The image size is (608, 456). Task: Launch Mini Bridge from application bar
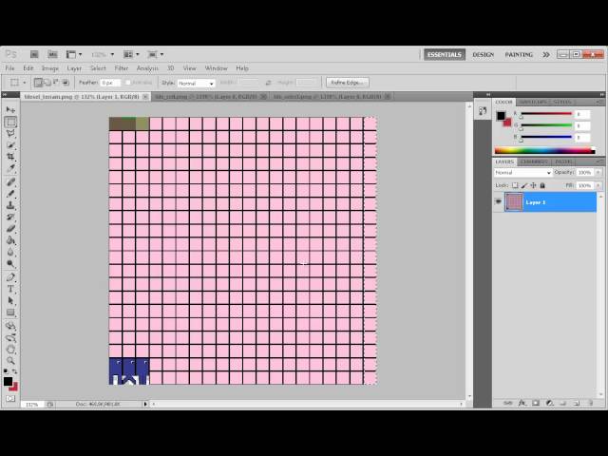point(52,55)
